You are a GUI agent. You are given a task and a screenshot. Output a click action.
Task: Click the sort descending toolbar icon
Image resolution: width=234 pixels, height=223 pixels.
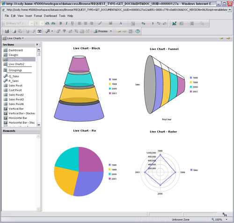point(76,31)
